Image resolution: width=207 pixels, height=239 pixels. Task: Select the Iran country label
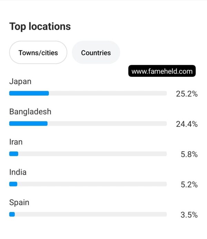point(16,142)
